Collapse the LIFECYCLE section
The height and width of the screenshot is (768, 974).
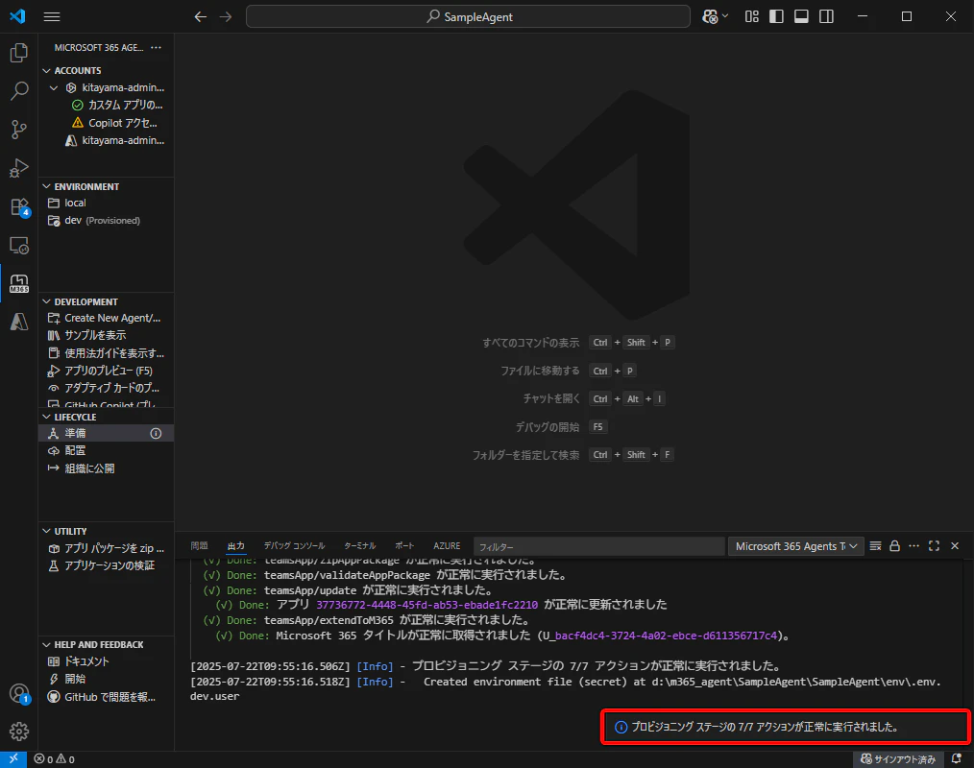coord(47,417)
